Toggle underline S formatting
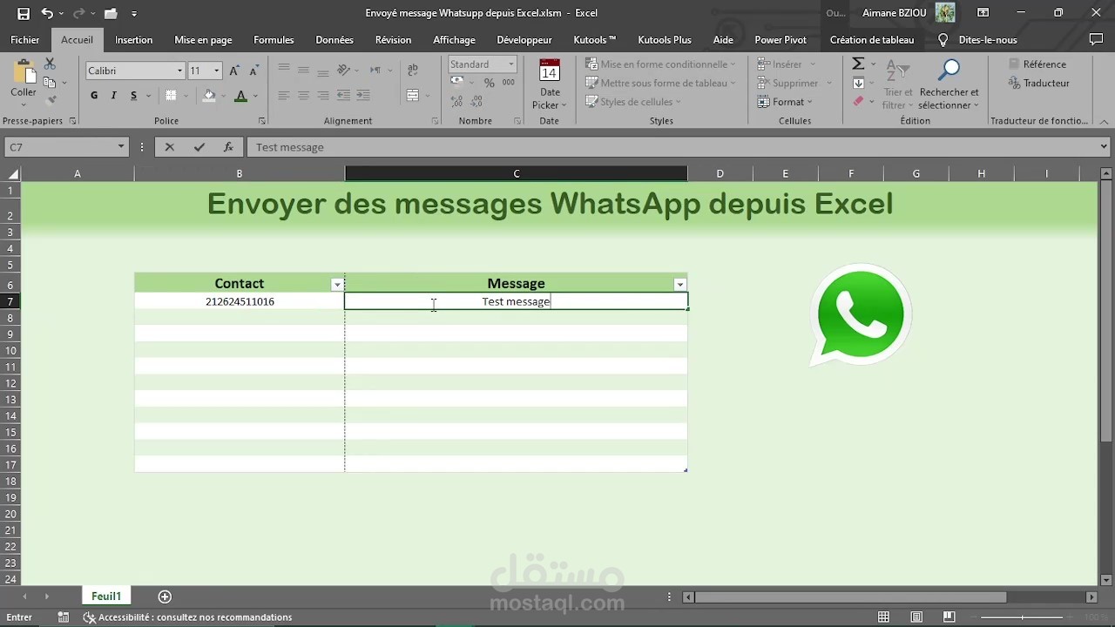Viewport: 1115px width, 627px height. point(133,96)
